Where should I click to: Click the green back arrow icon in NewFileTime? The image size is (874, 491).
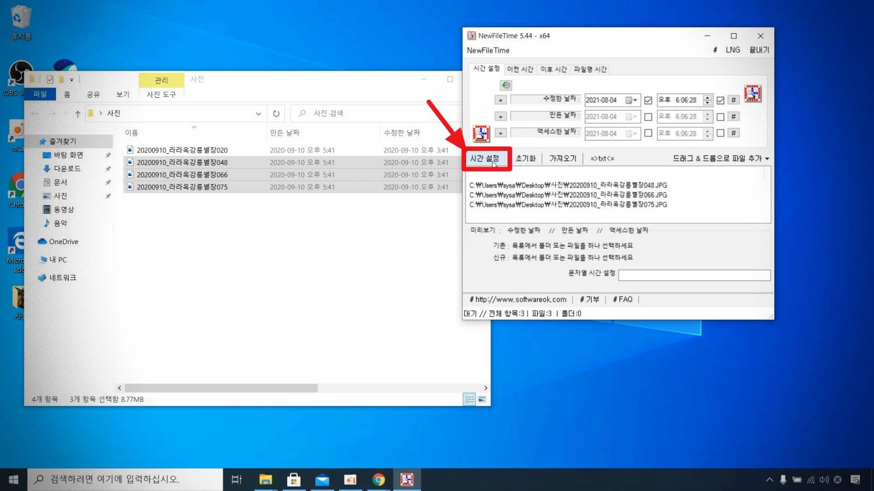tap(506, 85)
